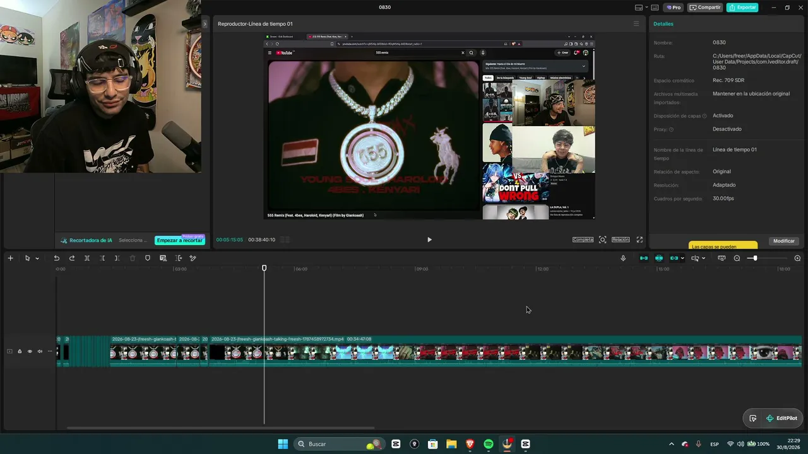Start voiceover recording with microphone icon
The height and width of the screenshot is (454, 808).
click(x=623, y=258)
